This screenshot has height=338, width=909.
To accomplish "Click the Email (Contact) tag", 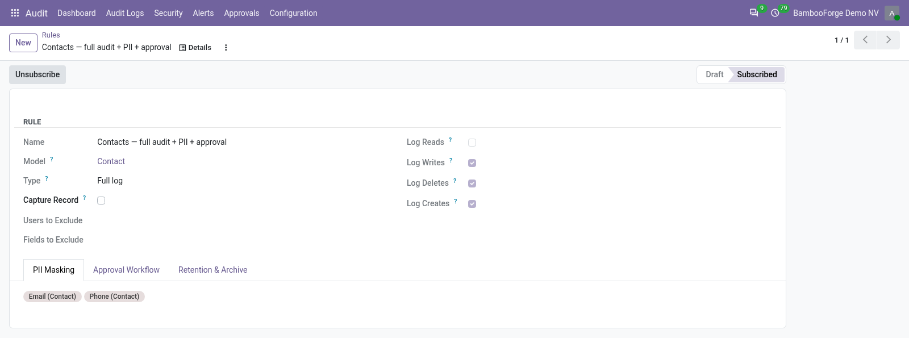I will pyautogui.click(x=52, y=297).
